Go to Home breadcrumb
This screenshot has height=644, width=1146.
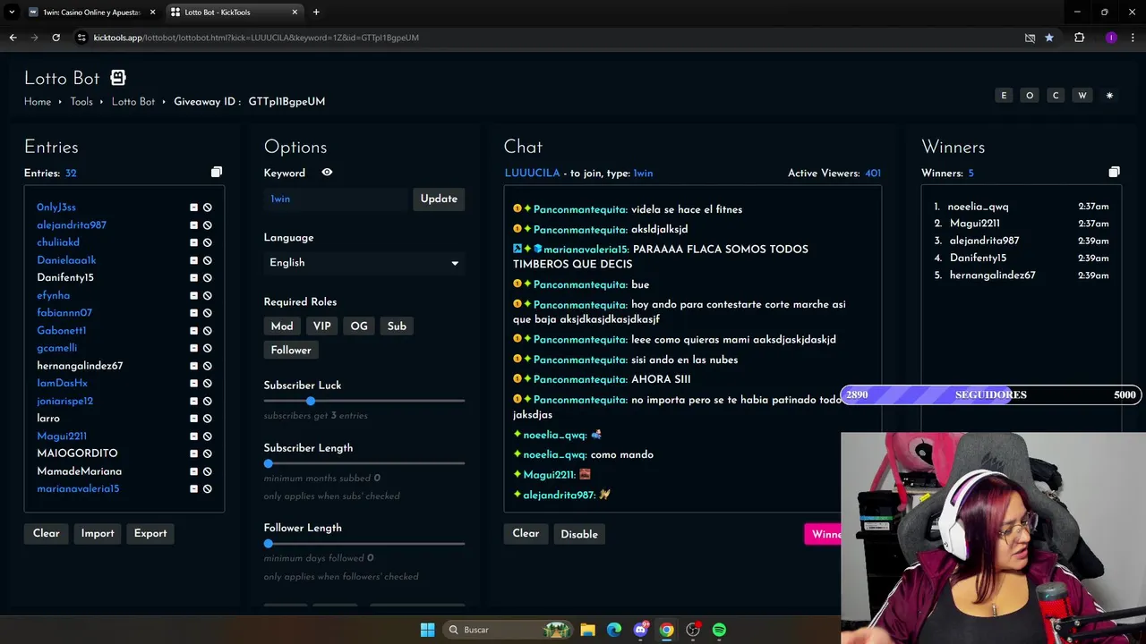click(38, 102)
